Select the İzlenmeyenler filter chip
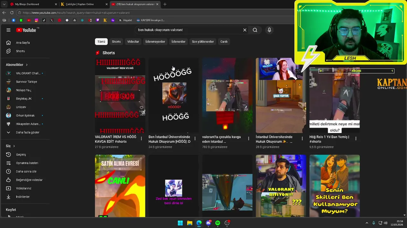This screenshot has height=228, width=407. point(155,41)
